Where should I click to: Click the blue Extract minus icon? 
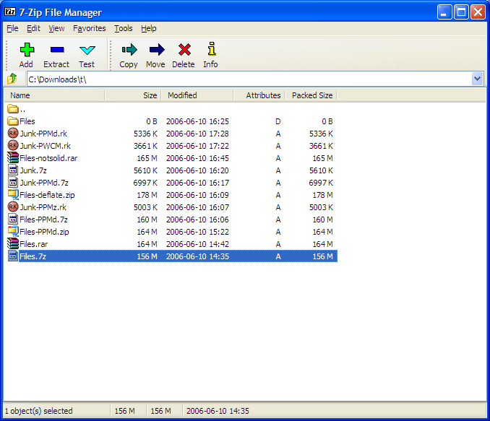pyautogui.click(x=57, y=50)
